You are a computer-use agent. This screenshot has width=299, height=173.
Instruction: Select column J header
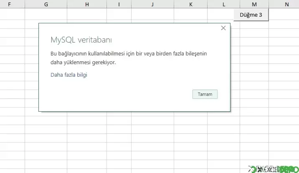tap(152, 4)
